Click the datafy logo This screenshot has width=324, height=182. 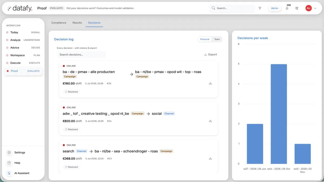(x=20, y=8)
